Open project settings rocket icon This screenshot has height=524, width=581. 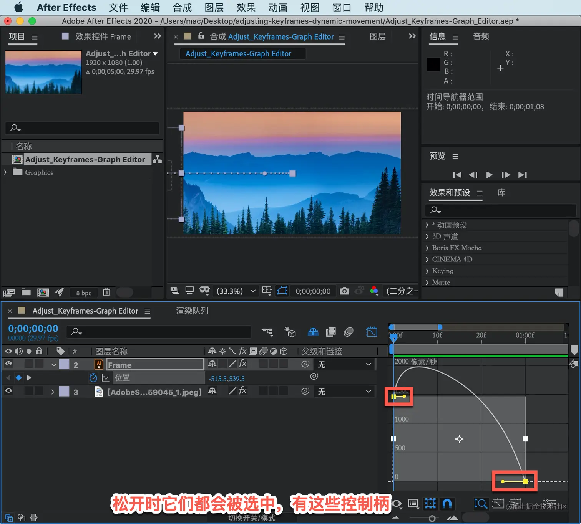point(59,292)
